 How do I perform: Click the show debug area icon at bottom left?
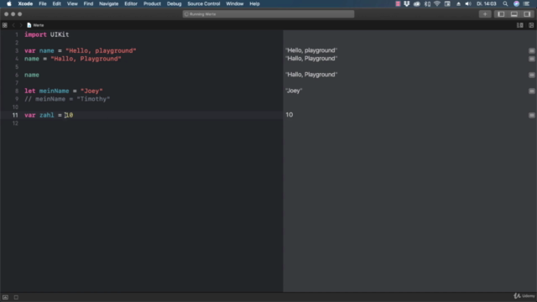point(6,297)
